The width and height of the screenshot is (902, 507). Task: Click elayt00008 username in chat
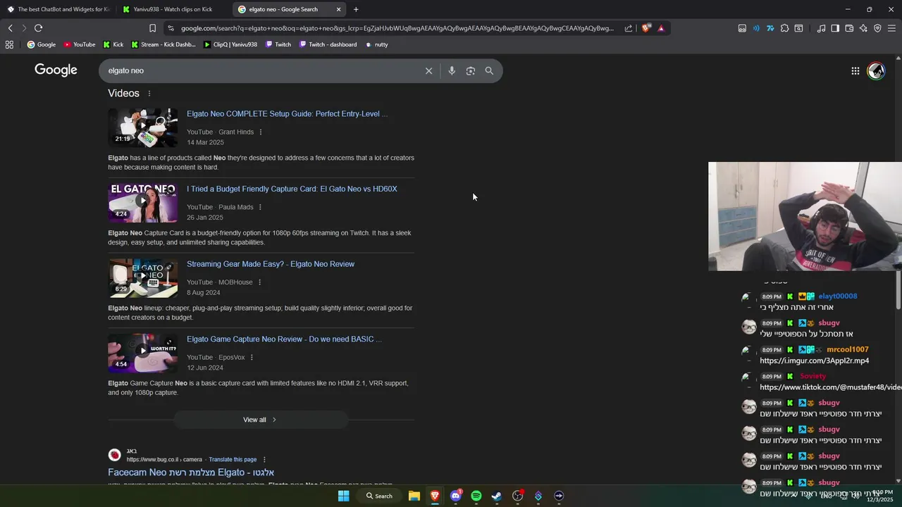838,296
